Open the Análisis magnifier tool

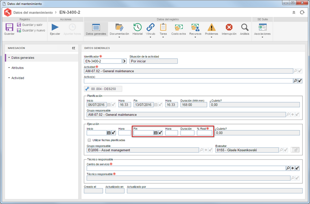point(244,29)
